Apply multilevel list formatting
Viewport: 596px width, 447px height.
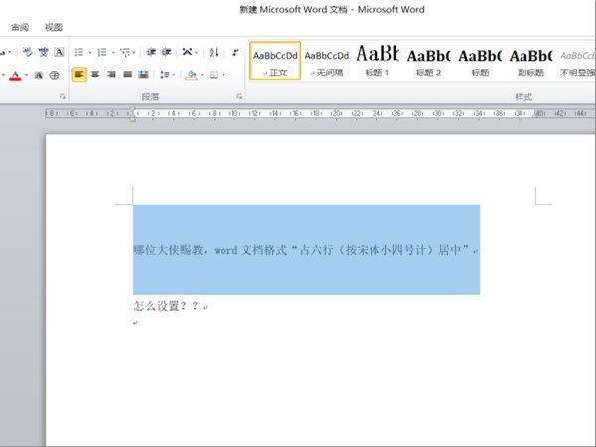pyautogui.click(x=125, y=52)
